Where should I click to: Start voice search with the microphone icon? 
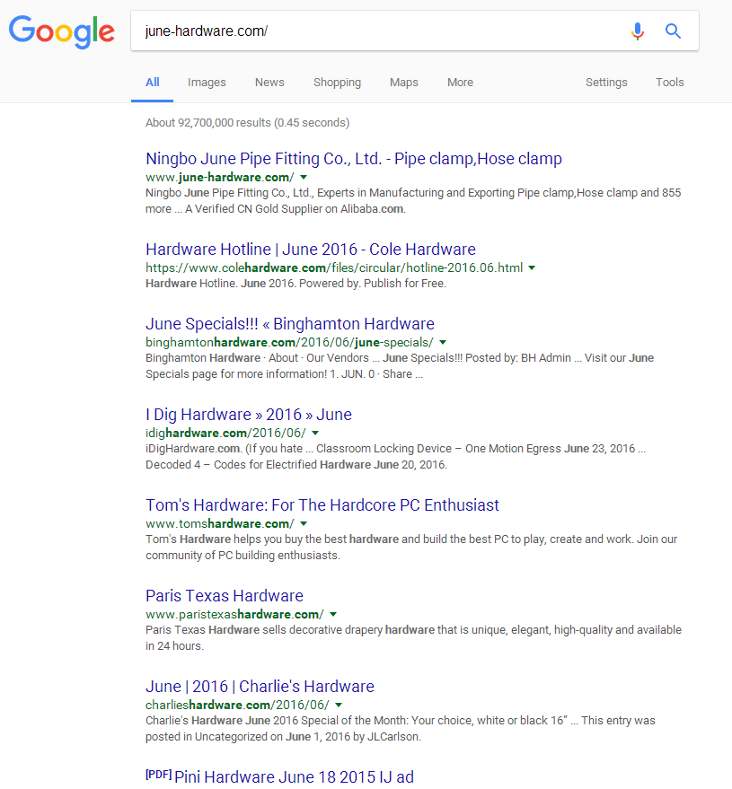638,31
